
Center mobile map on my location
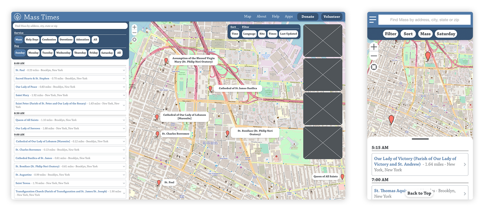click(x=374, y=67)
